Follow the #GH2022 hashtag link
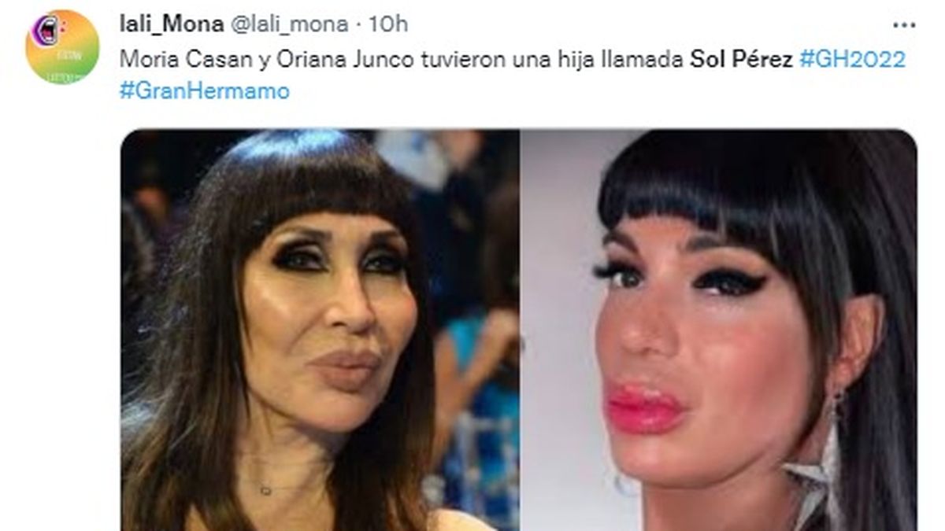The image size is (945, 531). click(x=852, y=59)
